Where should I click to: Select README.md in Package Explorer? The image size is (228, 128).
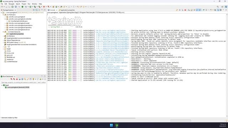tap(11, 57)
